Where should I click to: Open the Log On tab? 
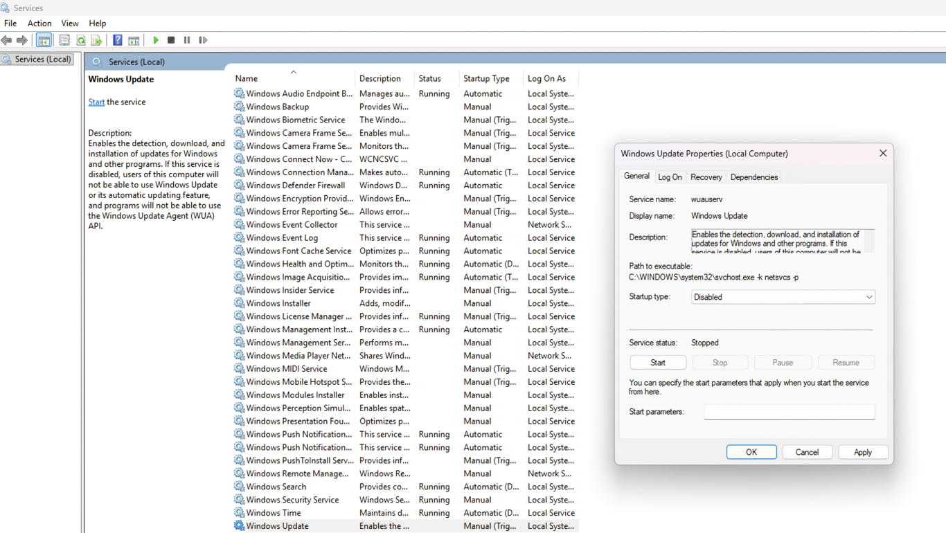pos(670,177)
